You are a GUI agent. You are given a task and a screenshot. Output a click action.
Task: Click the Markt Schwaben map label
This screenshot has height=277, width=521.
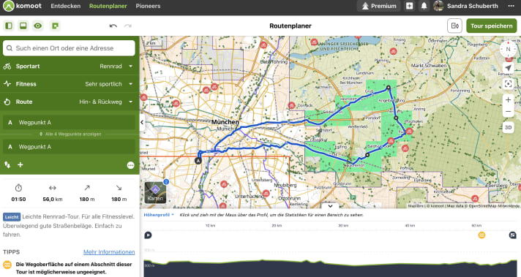(429, 66)
